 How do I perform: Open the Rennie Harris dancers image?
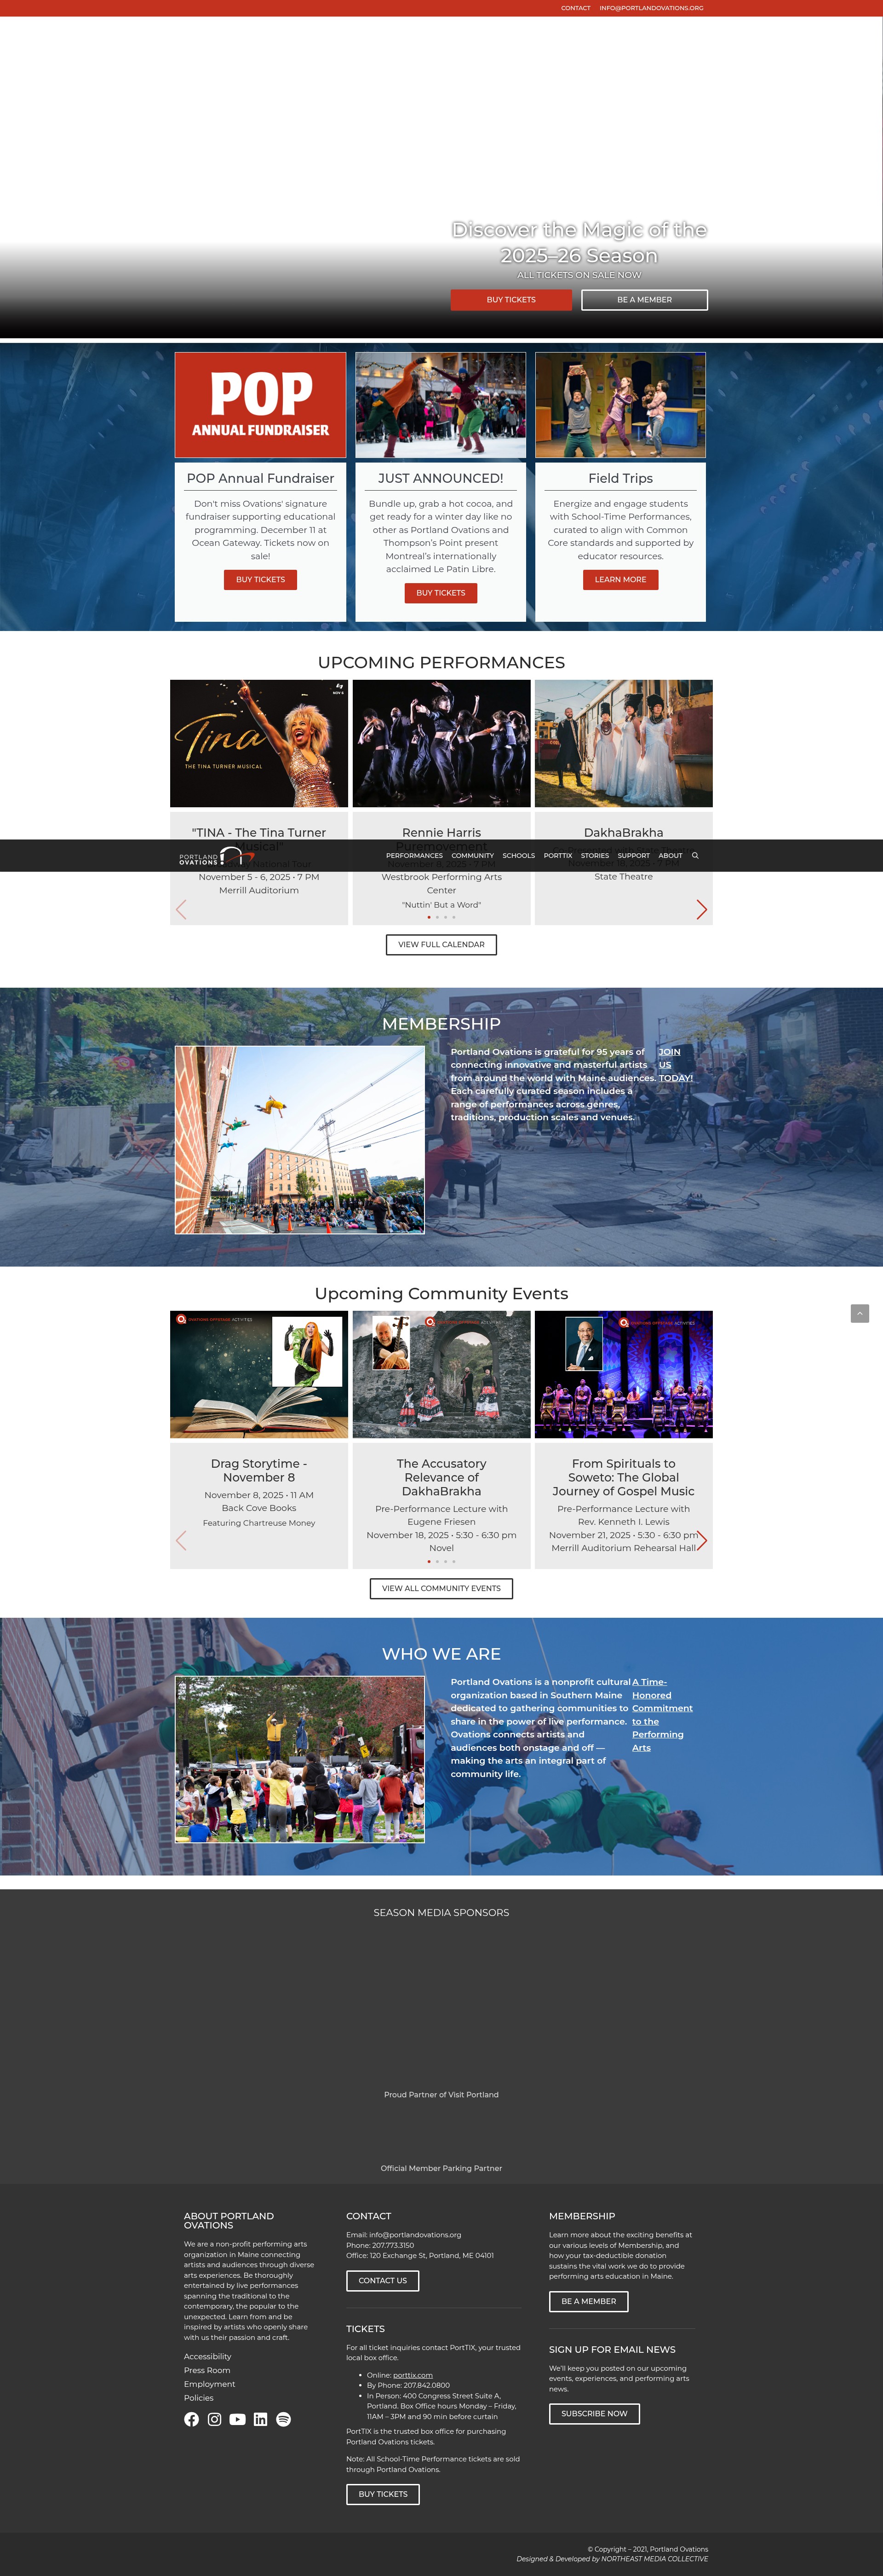[x=441, y=744]
